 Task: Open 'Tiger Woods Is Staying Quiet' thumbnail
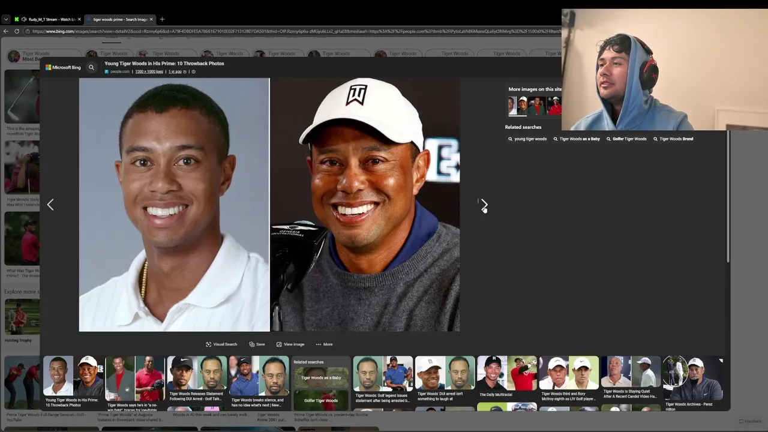pyautogui.click(x=630, y=378)
